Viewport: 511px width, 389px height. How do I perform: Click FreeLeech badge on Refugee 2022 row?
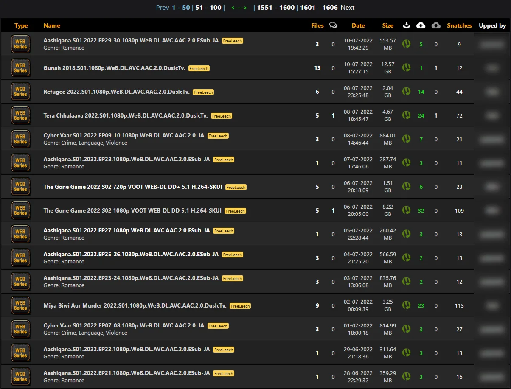point(203,92)
